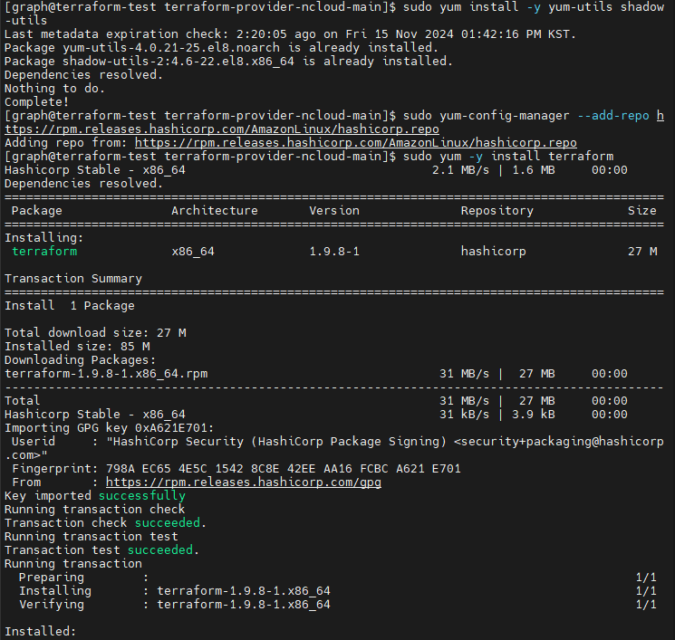Click the 'Total' download summary row
This screenshot has width=675, height=640.
point(316,401)
